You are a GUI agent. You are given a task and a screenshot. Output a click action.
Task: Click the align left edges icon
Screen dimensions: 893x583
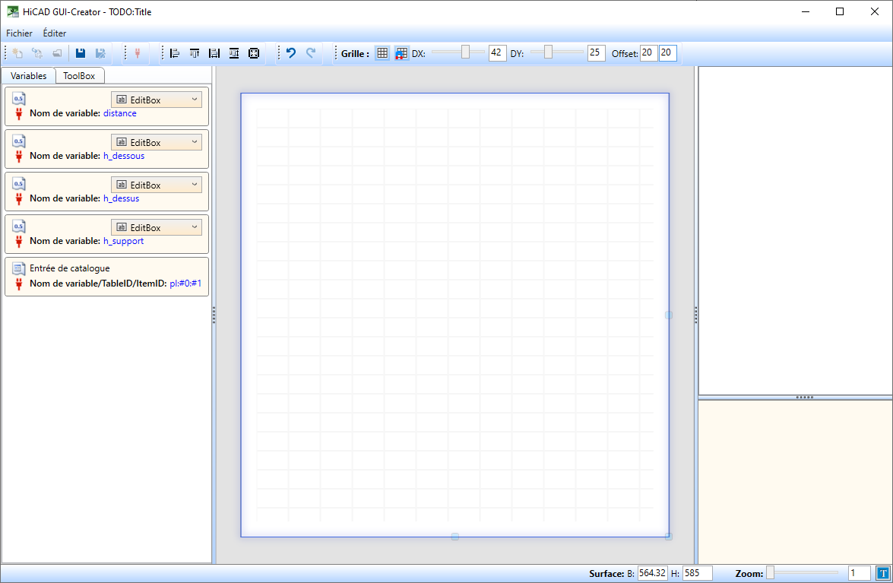point(175,53)
